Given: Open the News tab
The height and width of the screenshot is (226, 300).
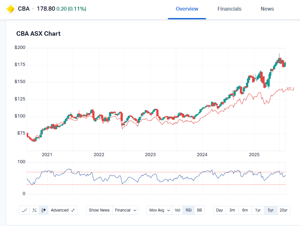Looking at the screenshot, I should pyautogui.click(x=267, y=9).
